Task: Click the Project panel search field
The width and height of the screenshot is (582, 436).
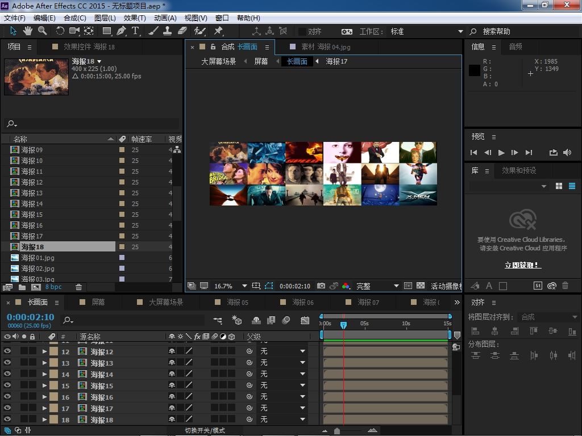Action: click(92, 123)
